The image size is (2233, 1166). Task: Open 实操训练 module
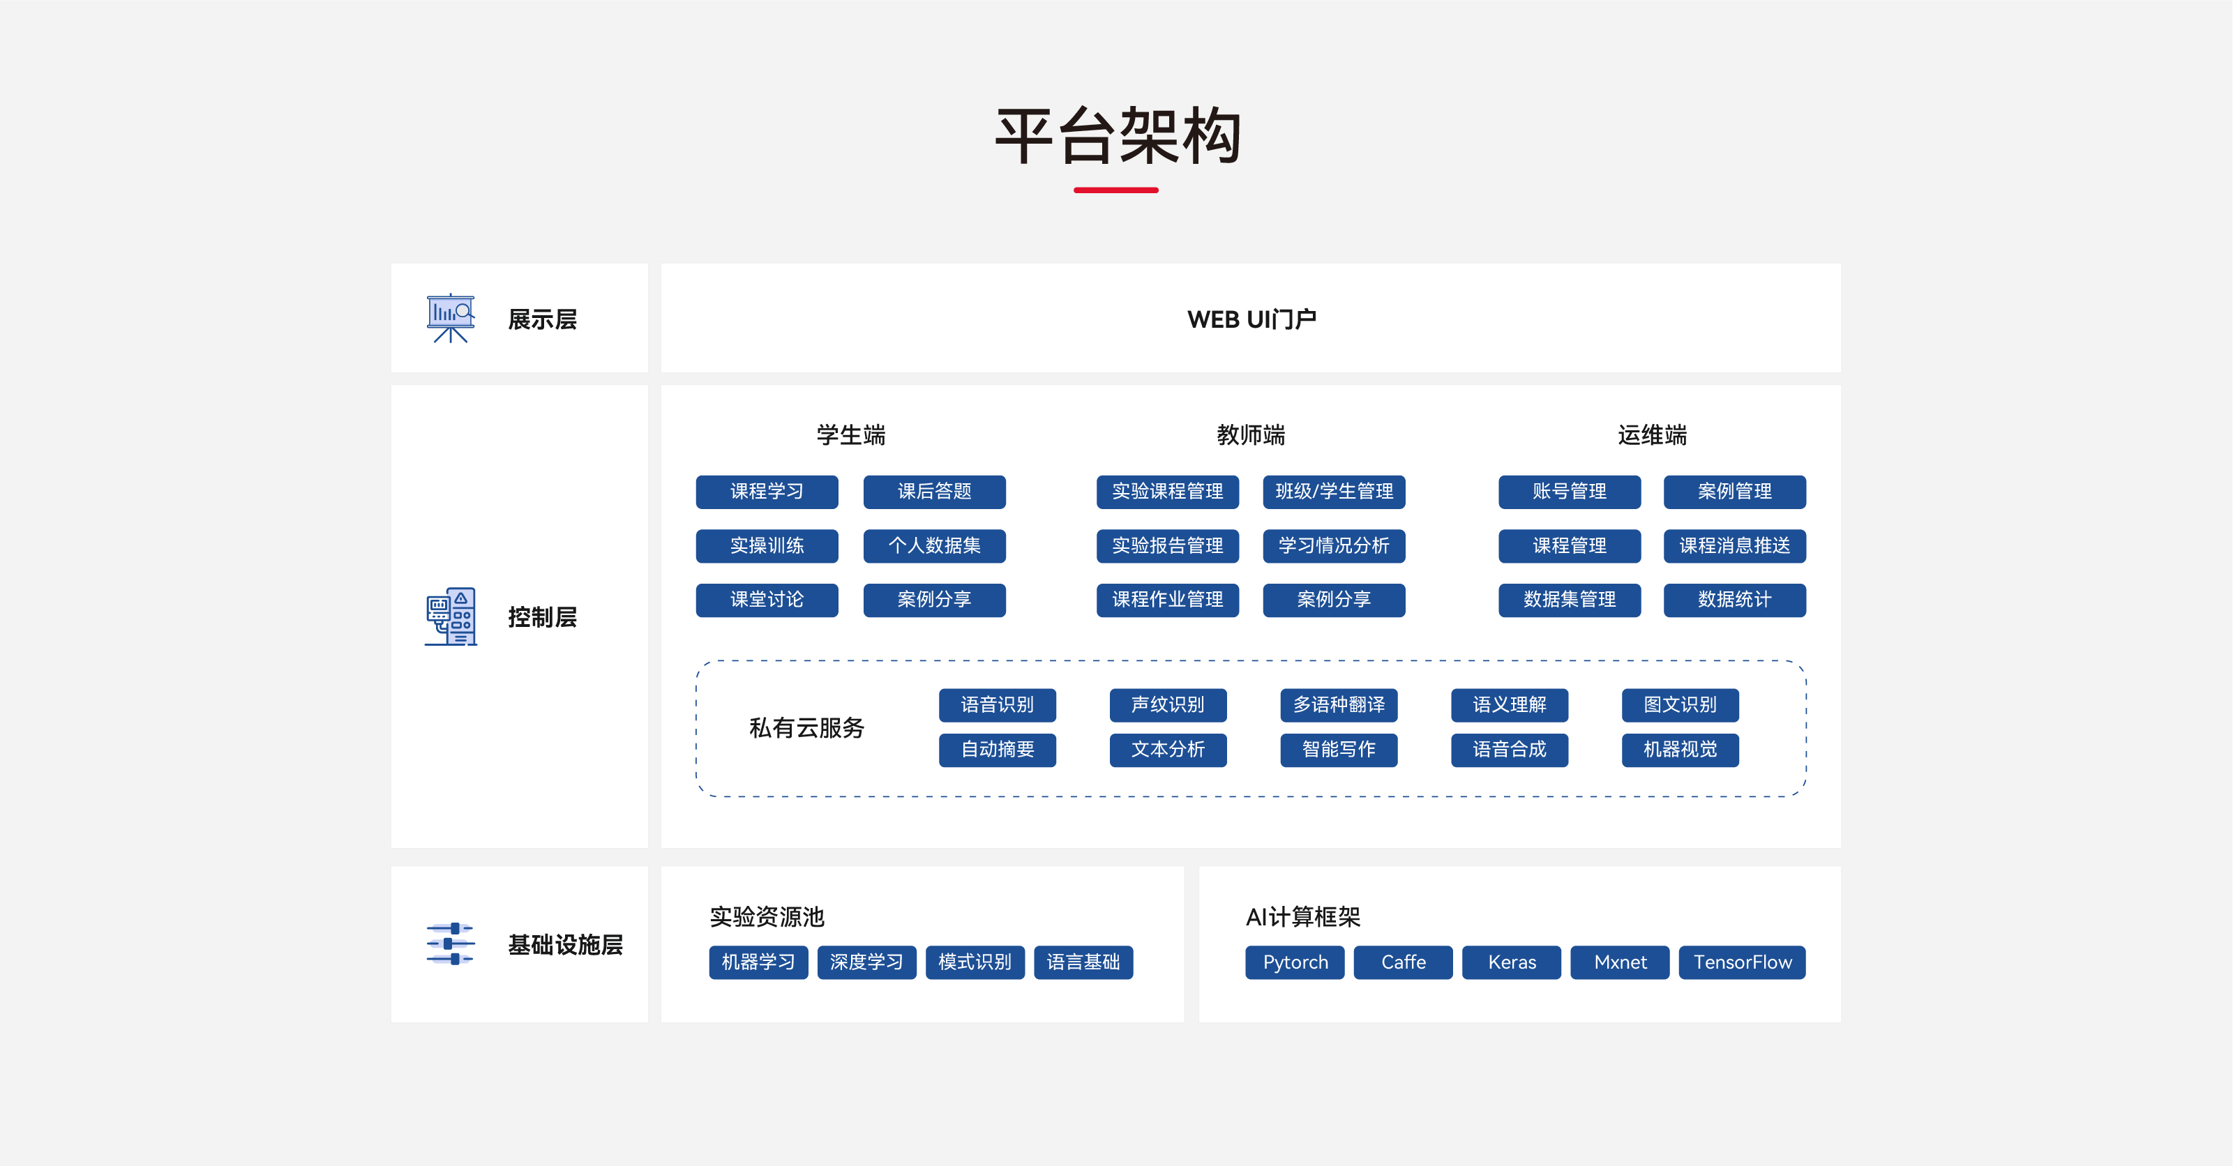(x=767, y=546)
